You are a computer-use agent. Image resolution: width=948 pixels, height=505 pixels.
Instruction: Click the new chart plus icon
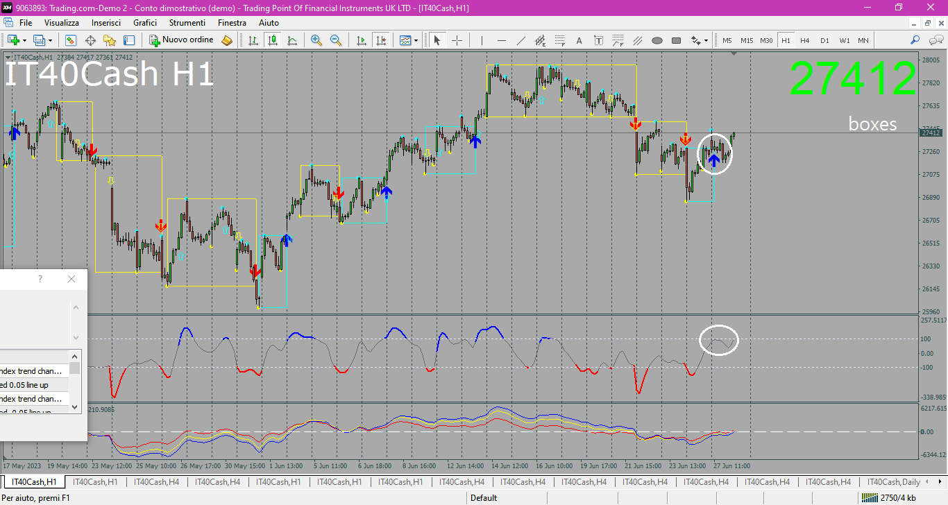coord(13,40)
